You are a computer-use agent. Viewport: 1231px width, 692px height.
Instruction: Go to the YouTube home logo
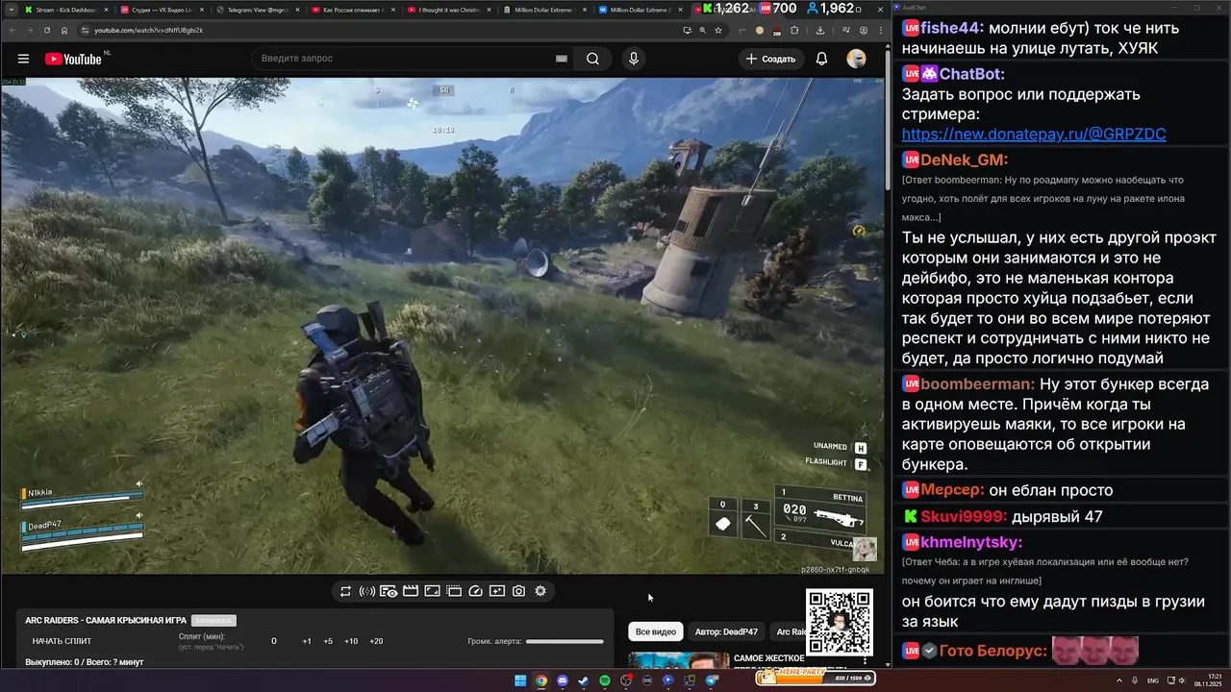(73, 59)
